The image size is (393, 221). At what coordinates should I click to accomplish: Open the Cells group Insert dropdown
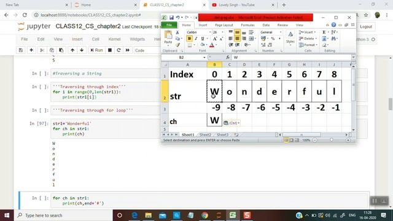click(x=308, y=33)
